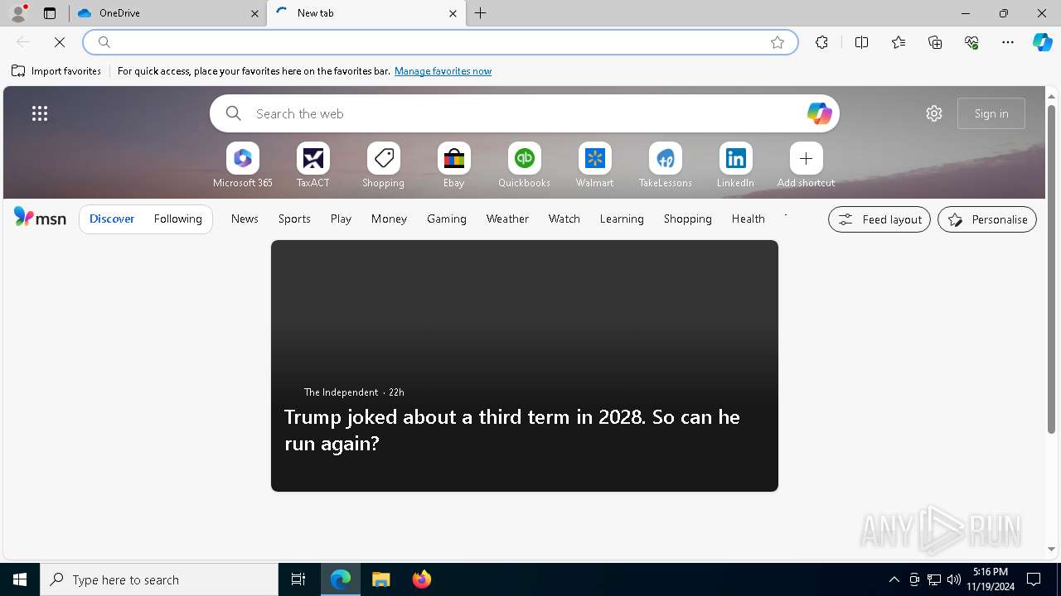Open the Extensions puzzle icon
This screenshot has width=1061, height=596.
click(x=821, y=42)
